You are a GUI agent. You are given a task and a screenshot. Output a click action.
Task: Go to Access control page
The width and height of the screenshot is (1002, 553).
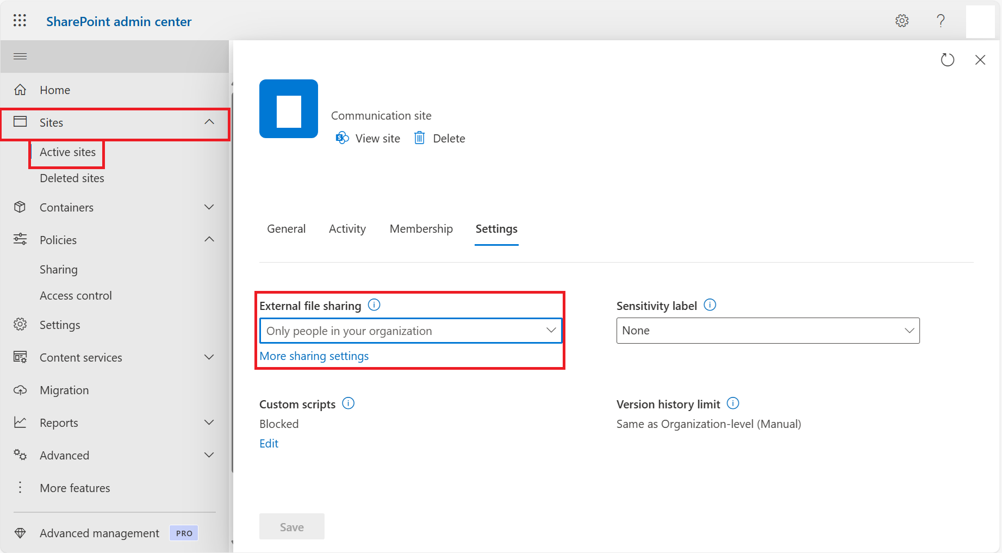tap(76, 296)
